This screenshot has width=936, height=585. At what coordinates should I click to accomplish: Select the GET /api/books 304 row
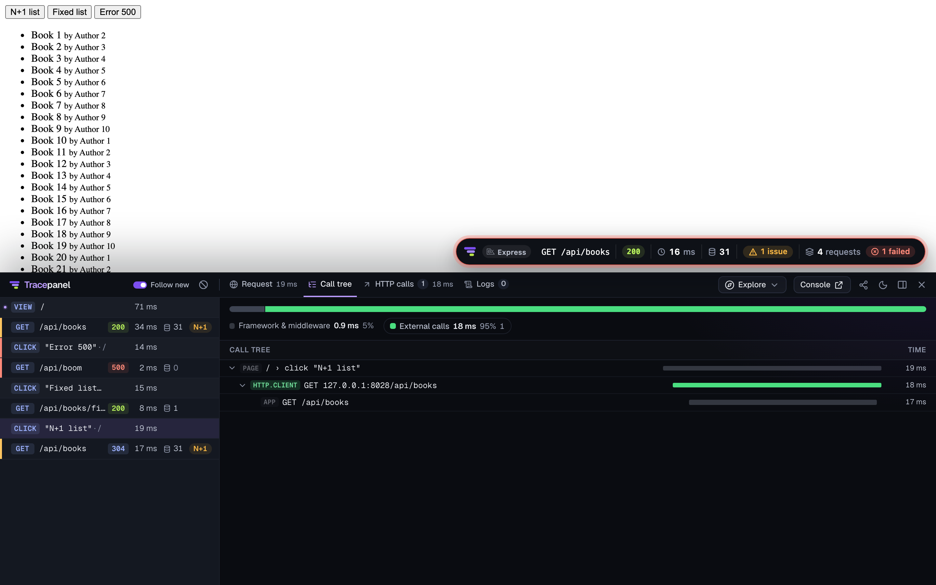[110, 448]
